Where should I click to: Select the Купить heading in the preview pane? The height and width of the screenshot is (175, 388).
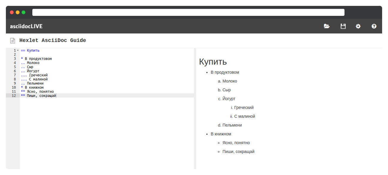[x=213, y=62]
